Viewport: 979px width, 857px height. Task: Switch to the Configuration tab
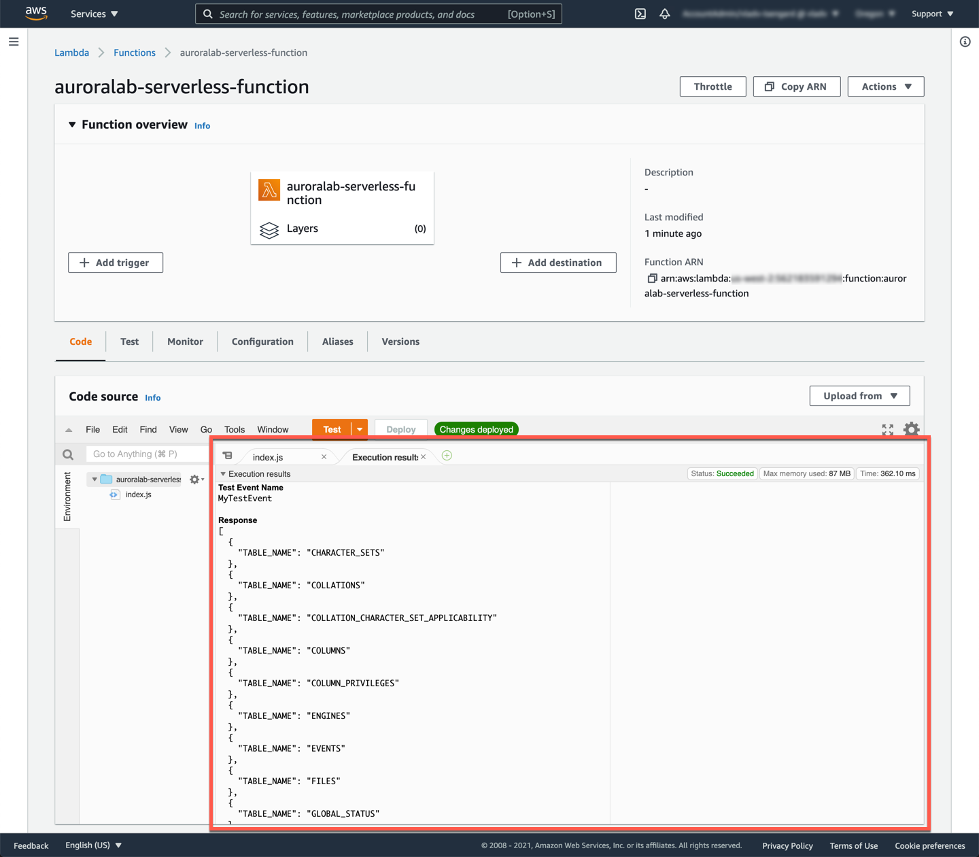(x=262, y=341)
